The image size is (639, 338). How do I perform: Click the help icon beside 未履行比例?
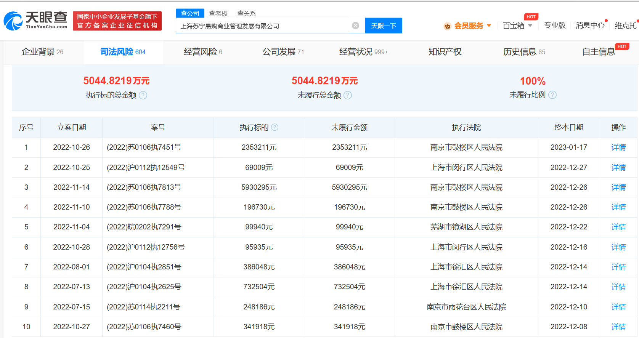click(552, 95)
